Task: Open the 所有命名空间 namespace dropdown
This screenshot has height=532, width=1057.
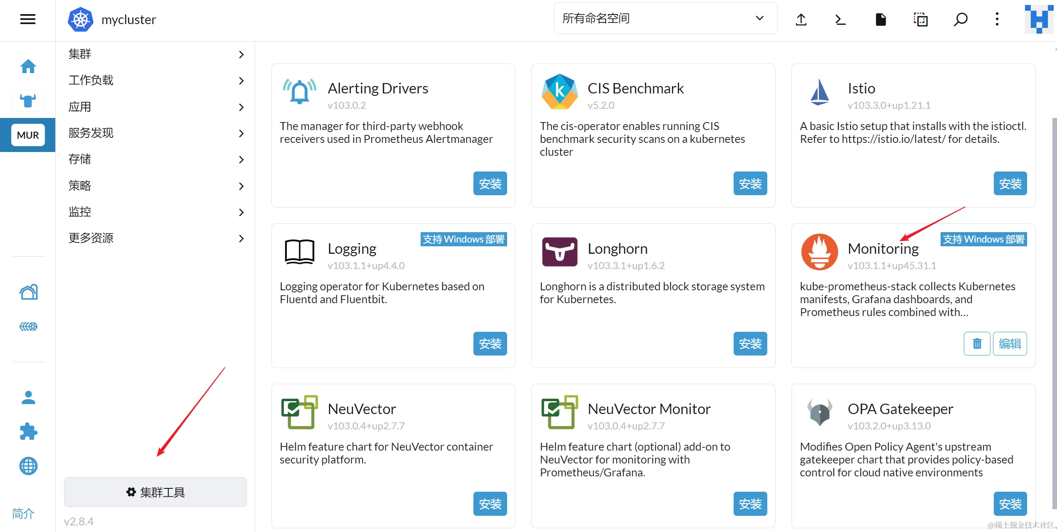Action: 665,18
